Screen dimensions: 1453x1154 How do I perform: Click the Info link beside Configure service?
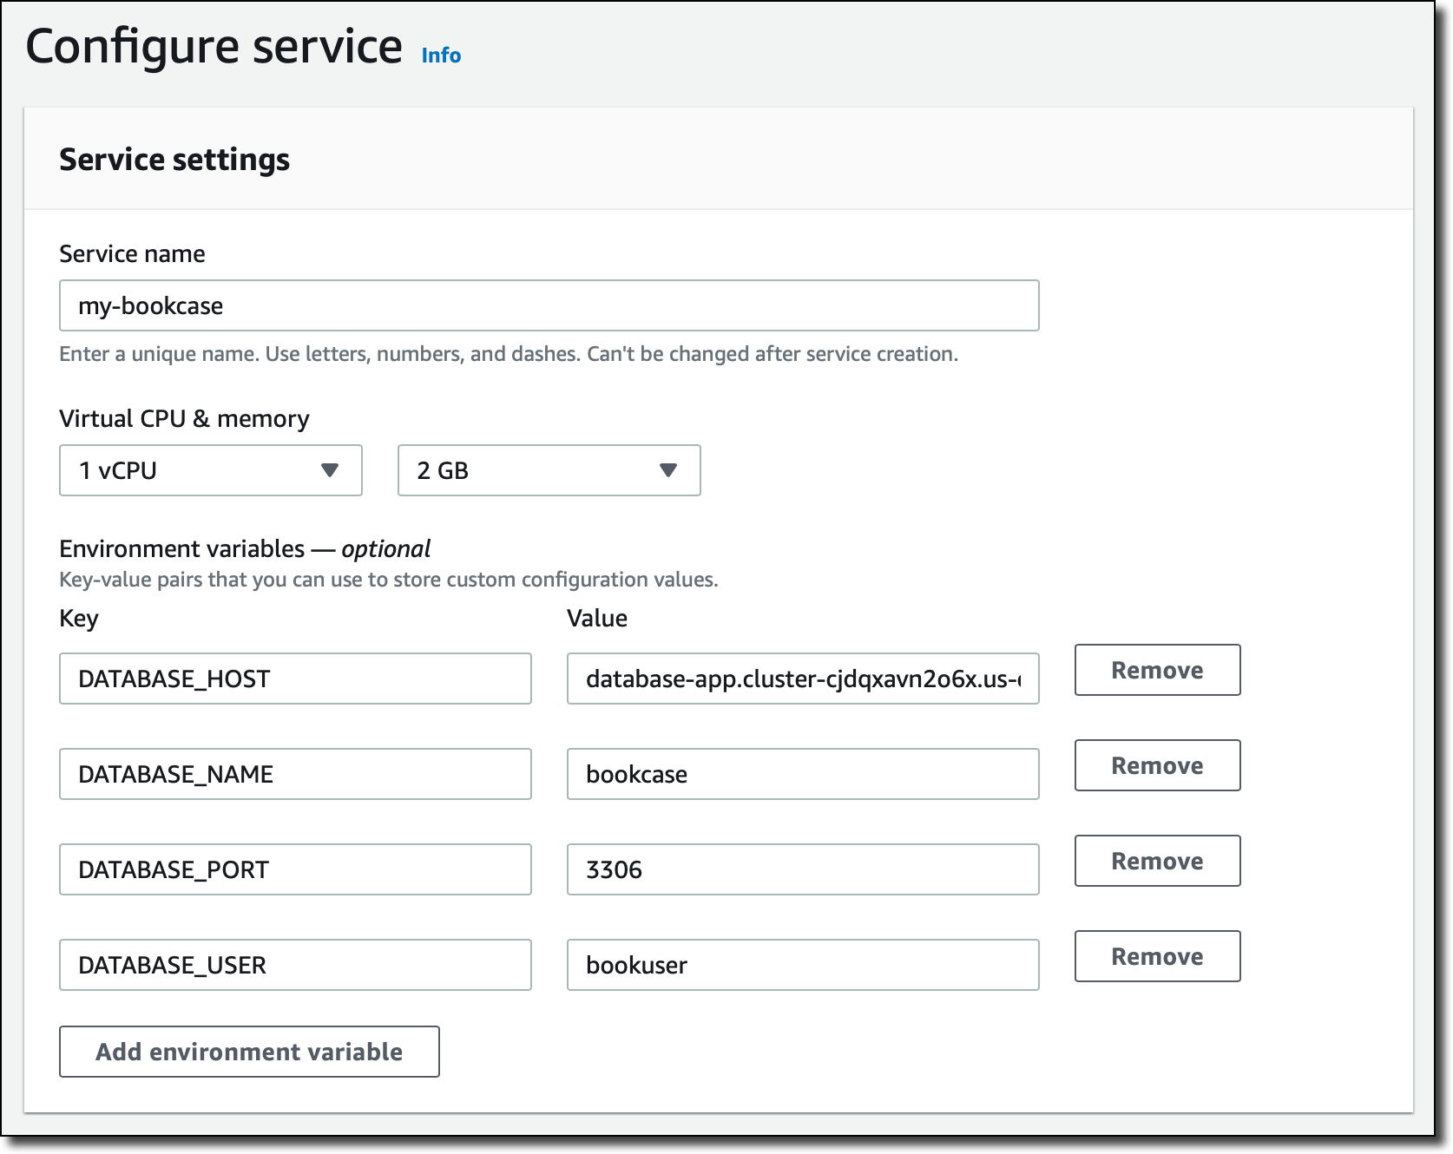[441, 56]
